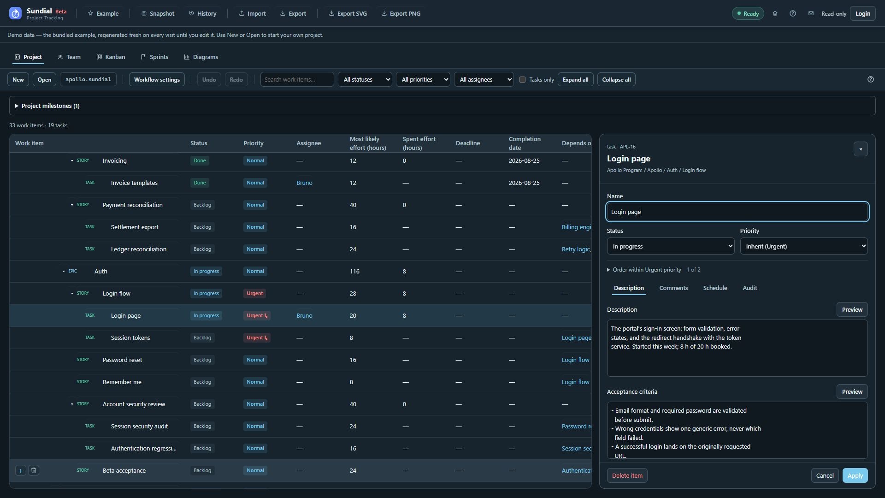Click the Search work items field
The width and height of the screenshot is (885, 498).
click(x=297, y=79)
